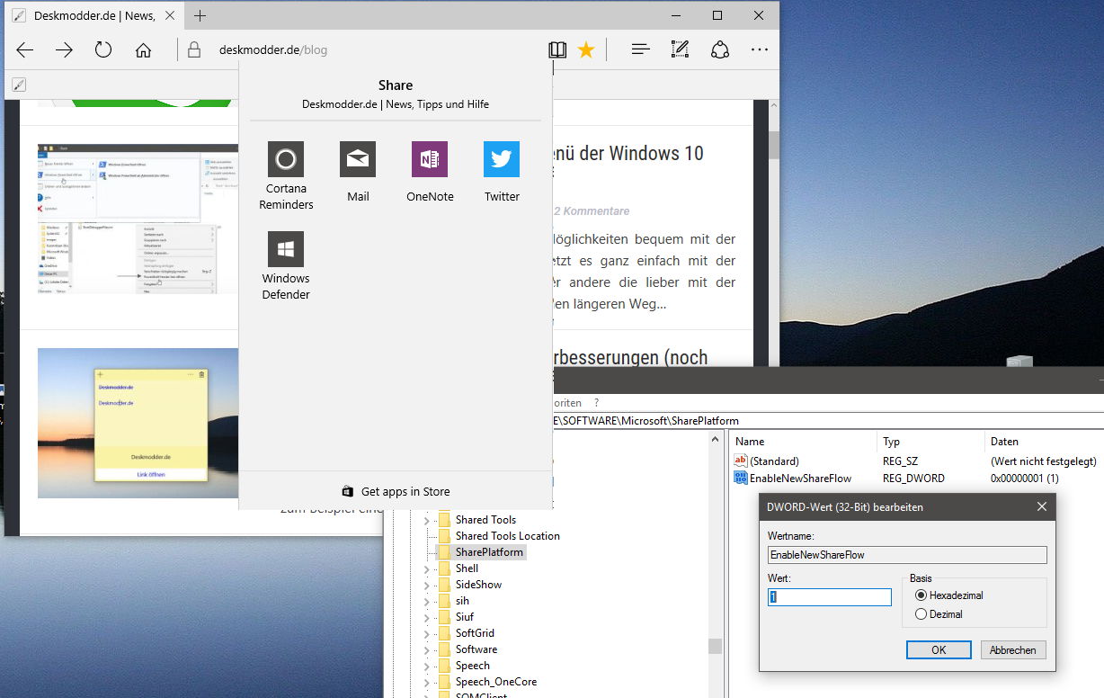Click the lock icon beside the address

tap(193, 49)
